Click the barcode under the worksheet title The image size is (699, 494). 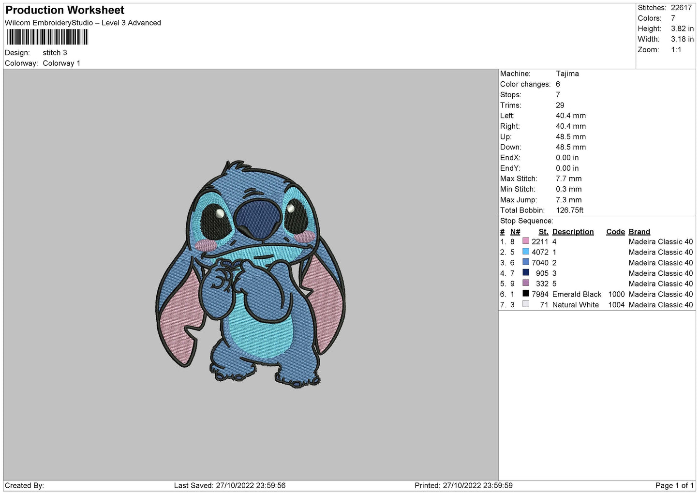(x=47, y=37)
